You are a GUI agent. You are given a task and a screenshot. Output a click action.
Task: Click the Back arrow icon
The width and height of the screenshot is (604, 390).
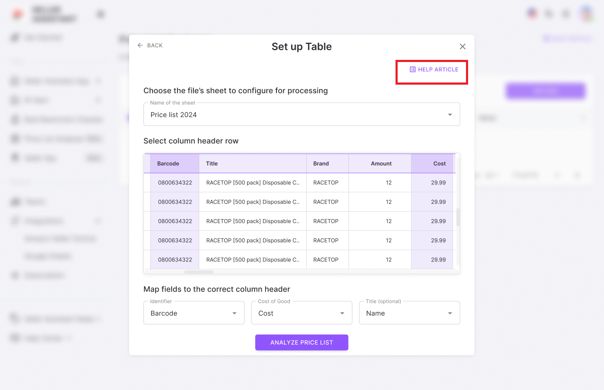tap(140, 45)
